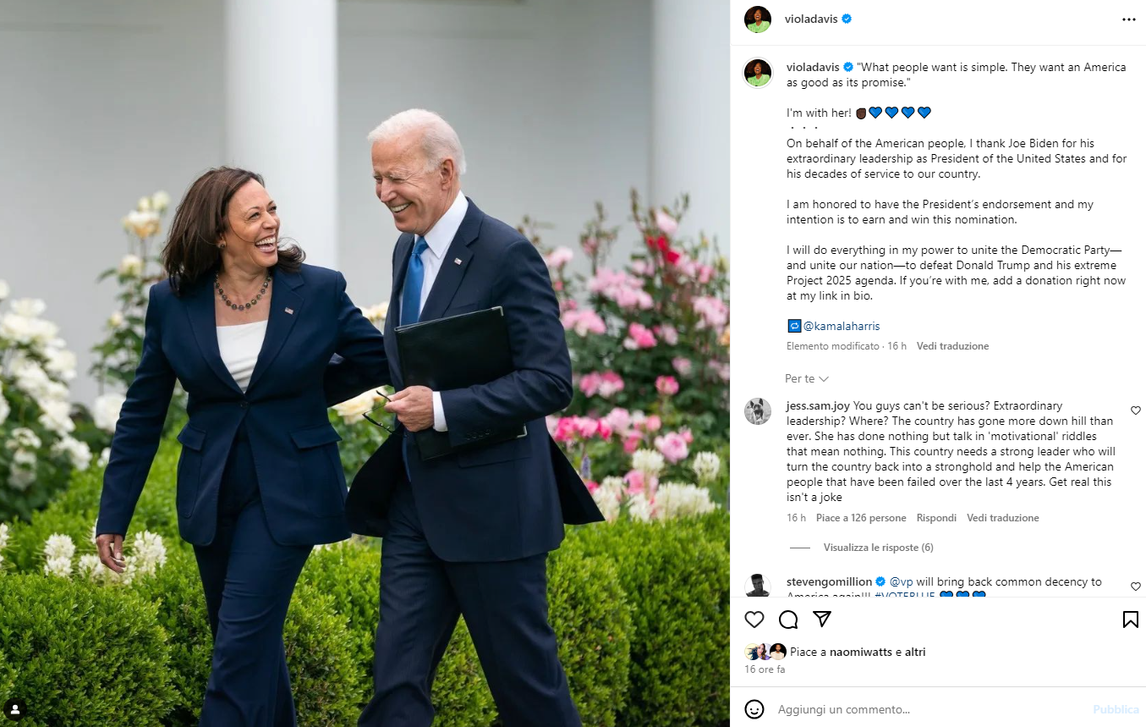Click 'Vedi traduzione' under the caption
Viewport: 1146px width, 727px height.
click(x=952, y=346)
